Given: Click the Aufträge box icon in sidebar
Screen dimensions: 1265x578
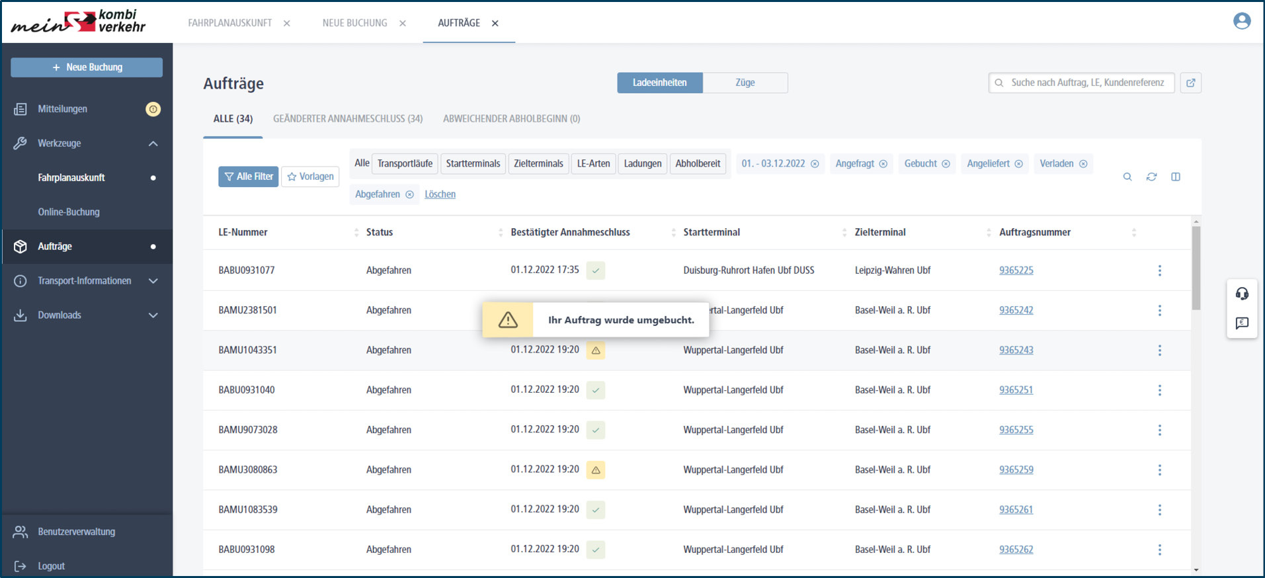Looking at the screenshot, I should (x=20, y=246).
